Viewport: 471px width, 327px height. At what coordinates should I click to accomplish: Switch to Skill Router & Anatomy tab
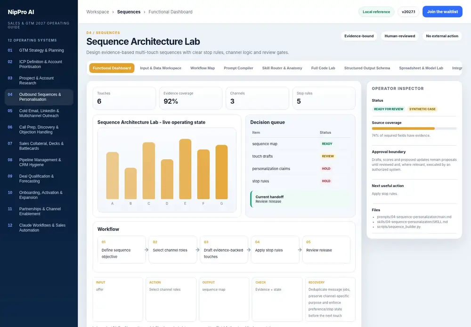282,68
